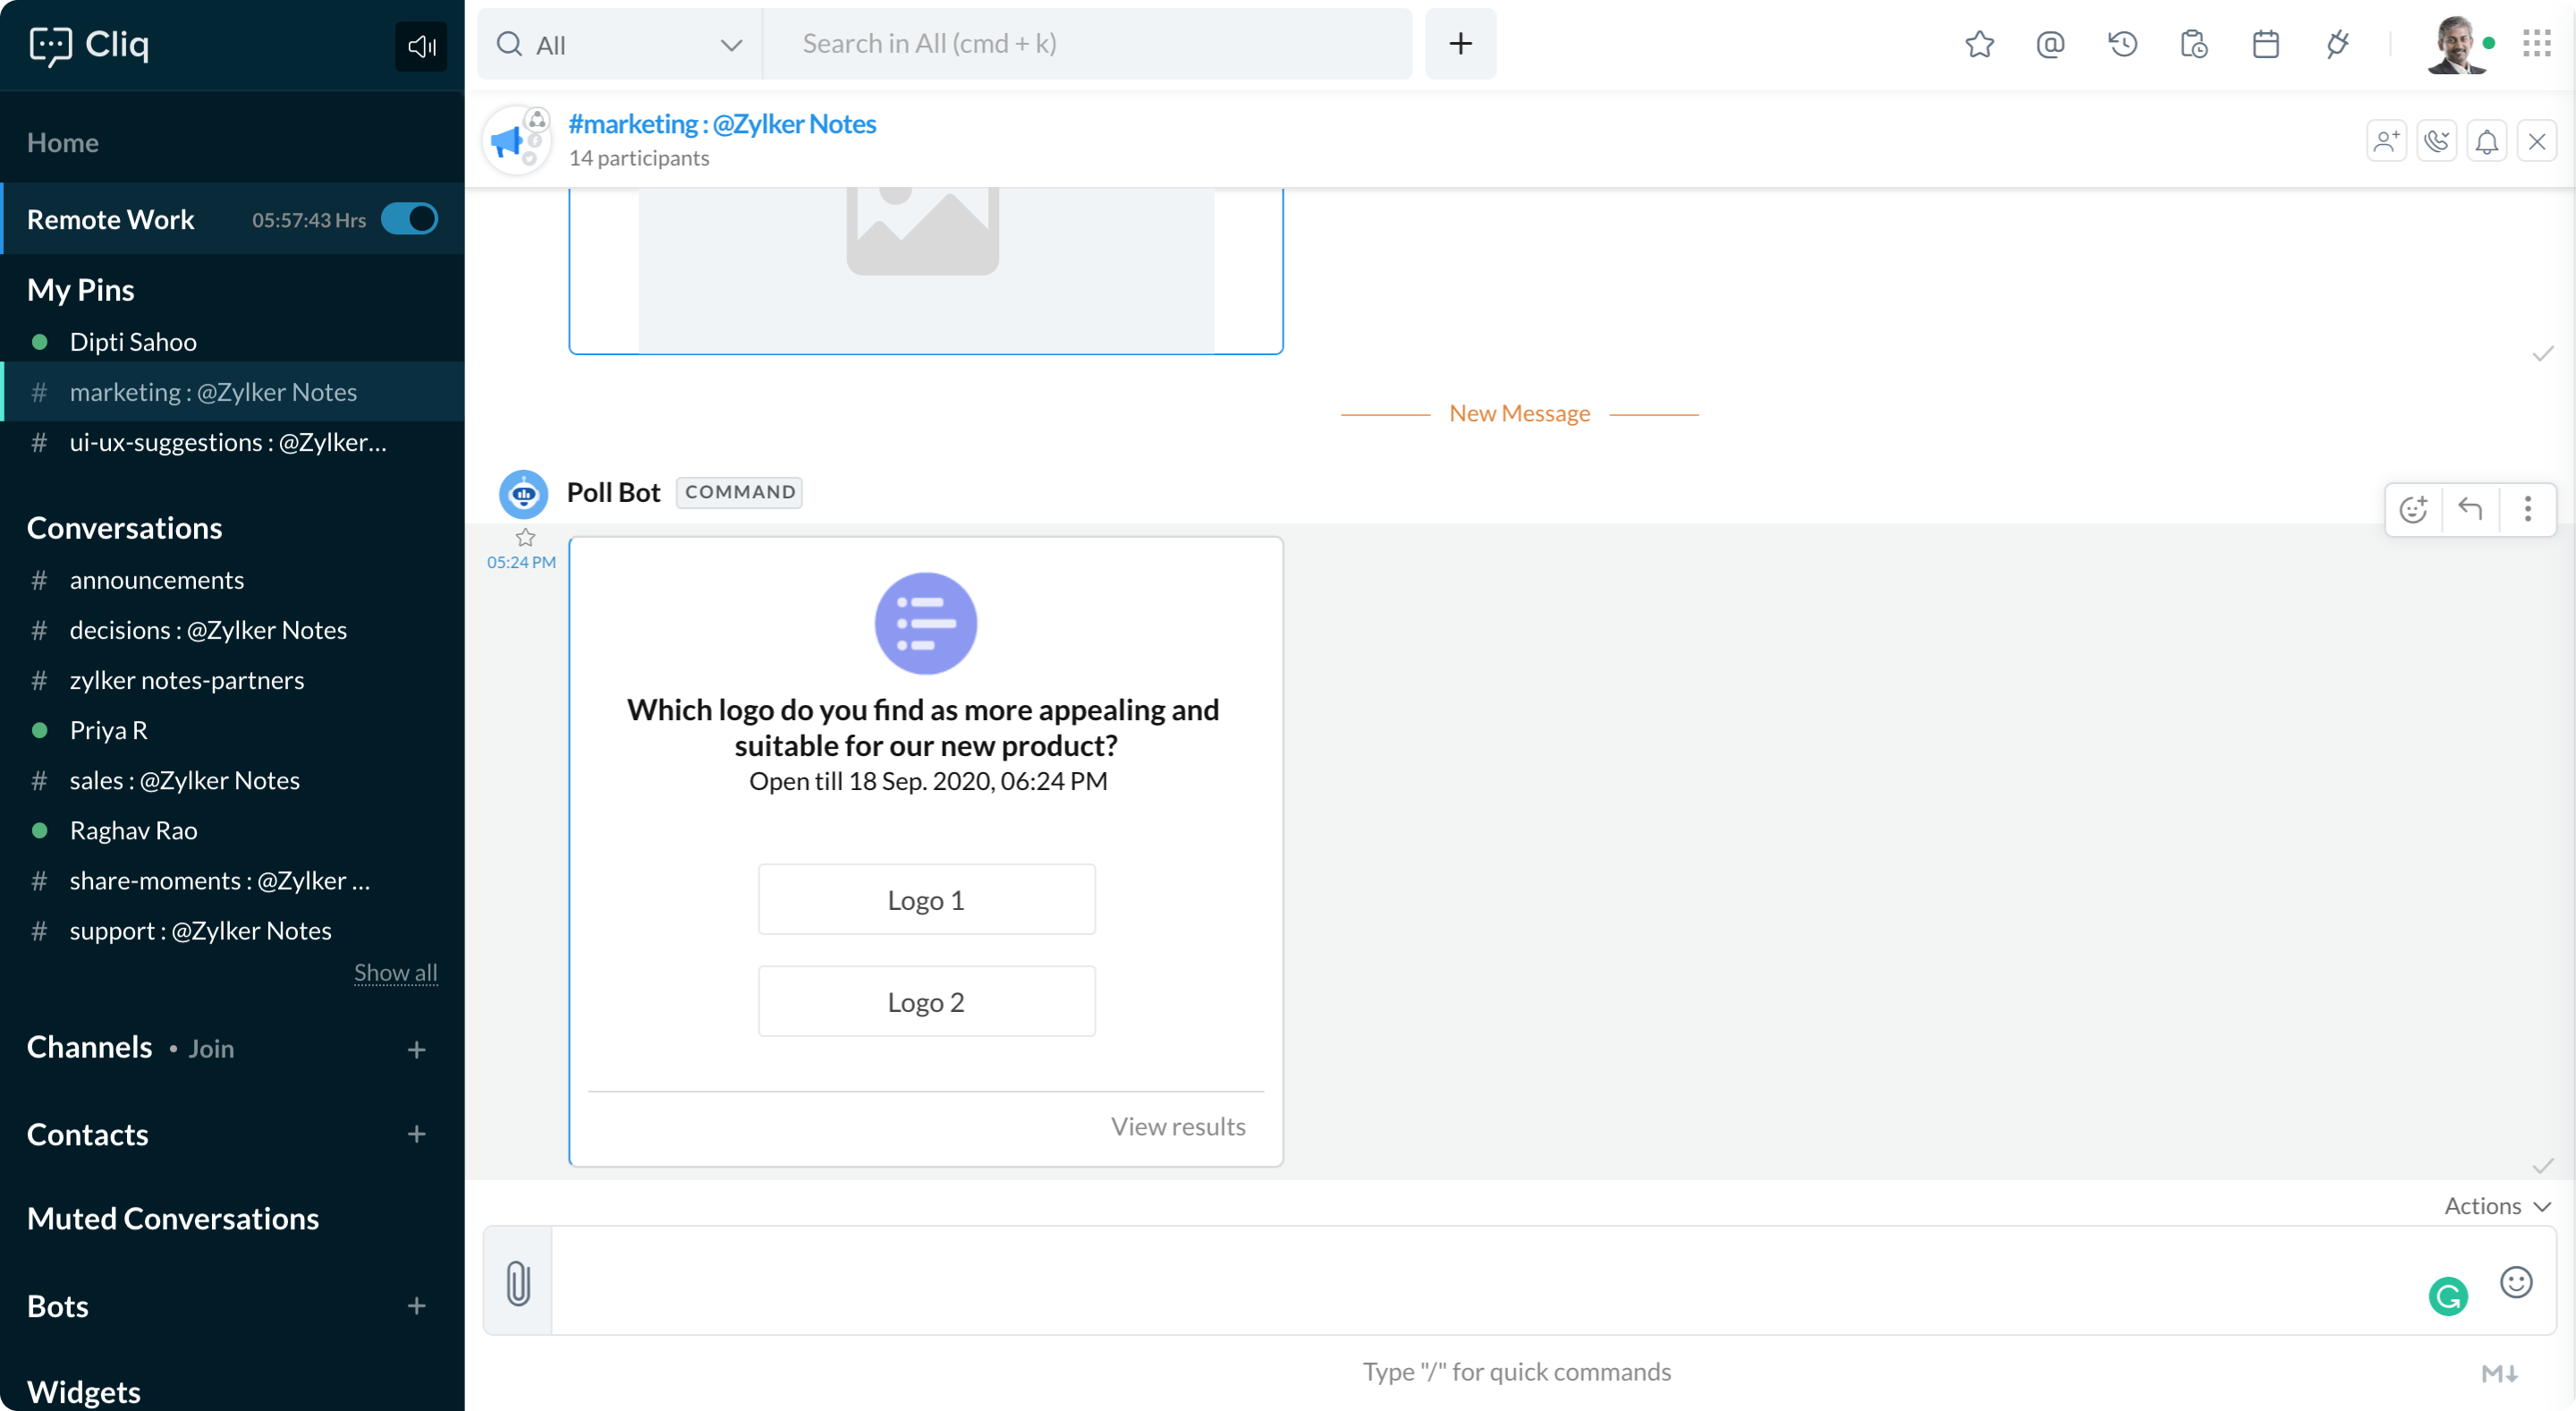Vote for Logo 1 in the poll
This screenshot has height=1411, width=2576.
pos(926,900)
